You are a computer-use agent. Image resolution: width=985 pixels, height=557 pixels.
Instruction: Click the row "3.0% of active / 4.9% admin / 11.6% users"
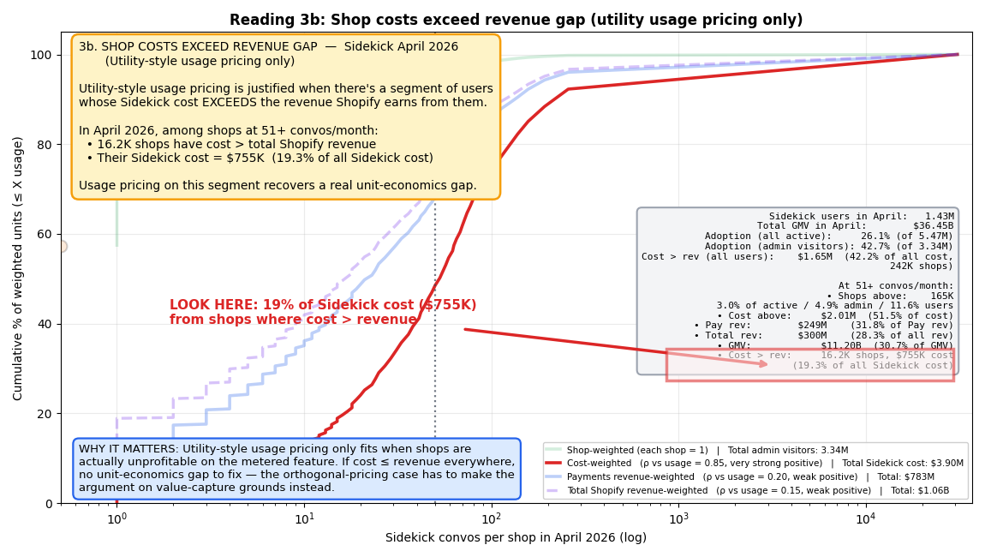[835, 306]
